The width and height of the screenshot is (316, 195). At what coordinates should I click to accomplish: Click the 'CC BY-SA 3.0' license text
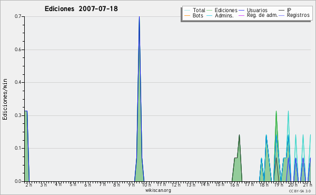[x=300, y=191]
